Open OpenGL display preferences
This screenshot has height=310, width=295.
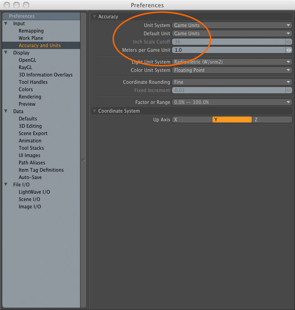27,60
